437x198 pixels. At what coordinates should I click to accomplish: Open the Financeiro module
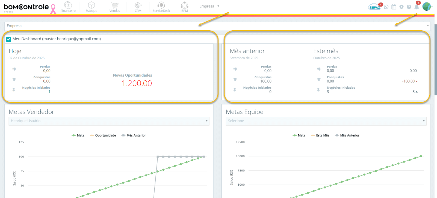(68, 7)
